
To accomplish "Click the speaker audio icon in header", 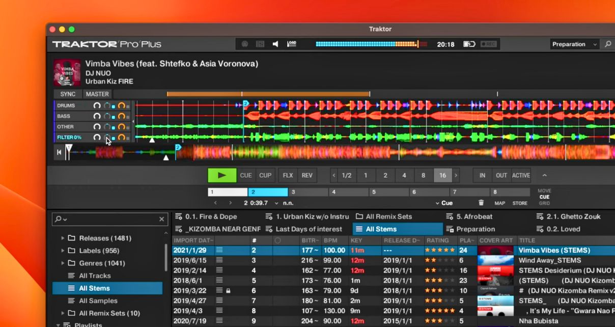I will 275,44.
